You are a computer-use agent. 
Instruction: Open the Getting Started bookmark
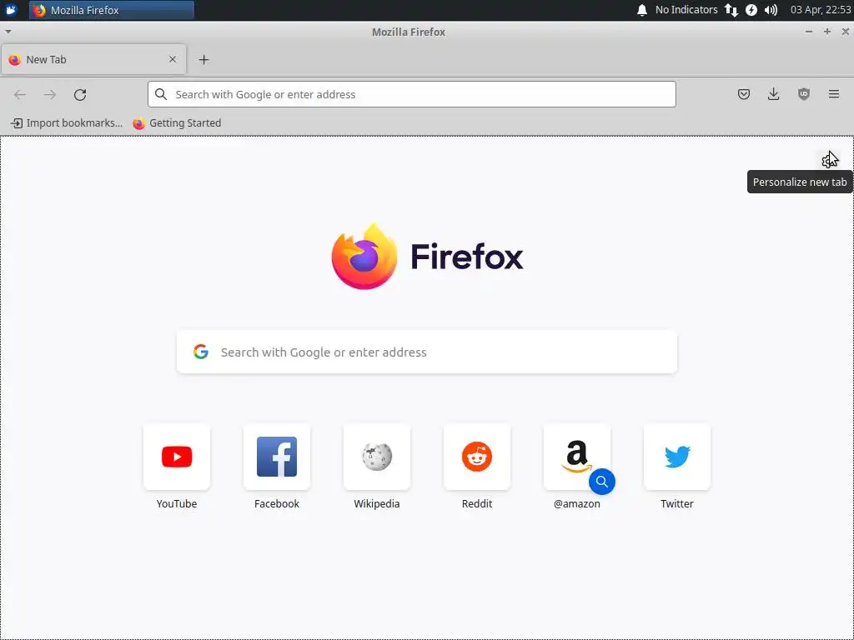coord(177,123)
